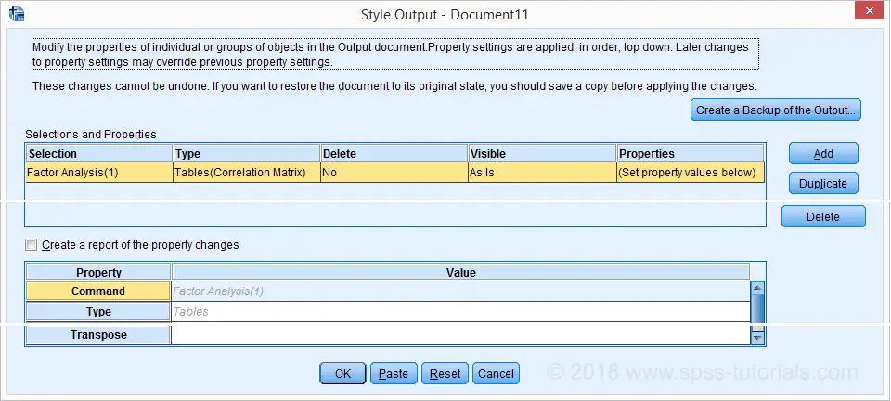The image size is (891, 401).
Task: Reset the dialog settings
Action: coord(445,374)
